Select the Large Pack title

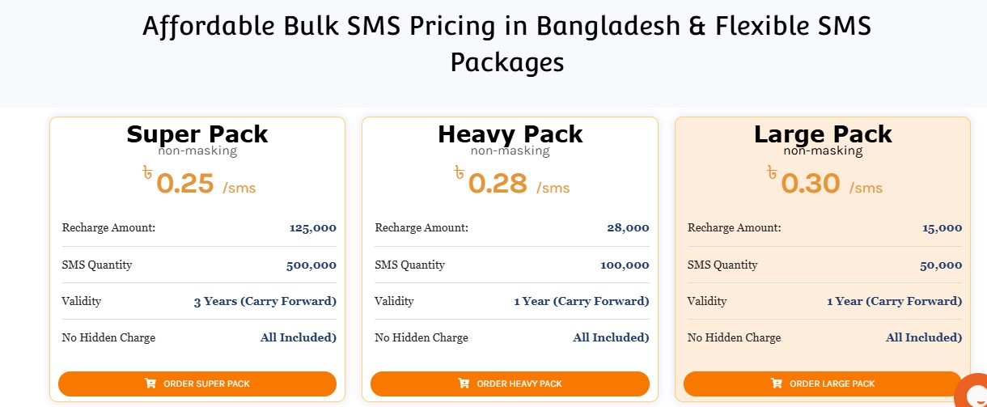[823, 134]
